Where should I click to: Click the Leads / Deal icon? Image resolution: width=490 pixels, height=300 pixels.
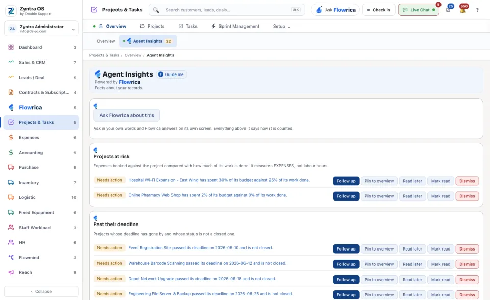pos(11,77)
